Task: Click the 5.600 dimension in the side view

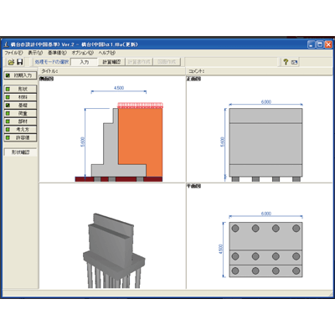Action: coord(82,142)
